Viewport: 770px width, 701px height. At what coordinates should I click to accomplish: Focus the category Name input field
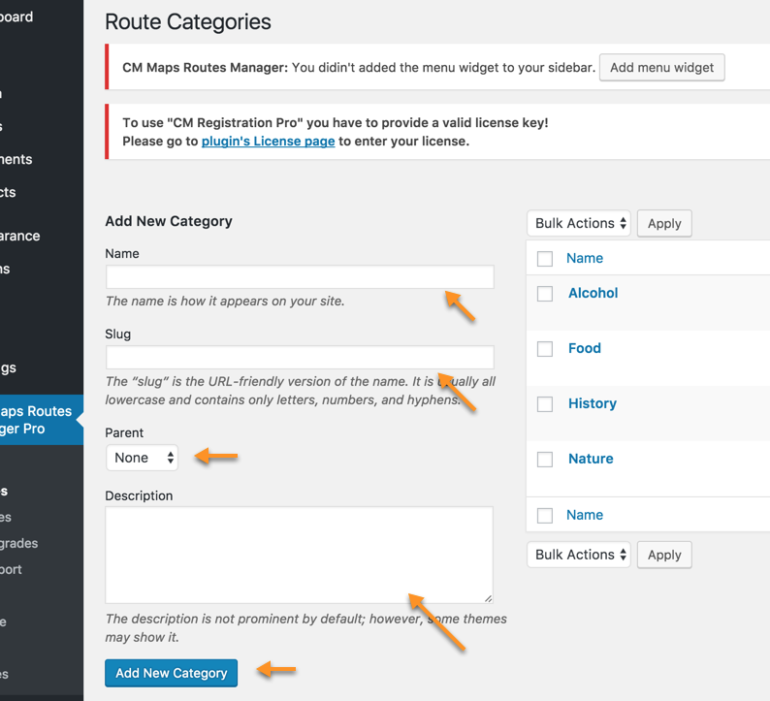tap(300, 277)
